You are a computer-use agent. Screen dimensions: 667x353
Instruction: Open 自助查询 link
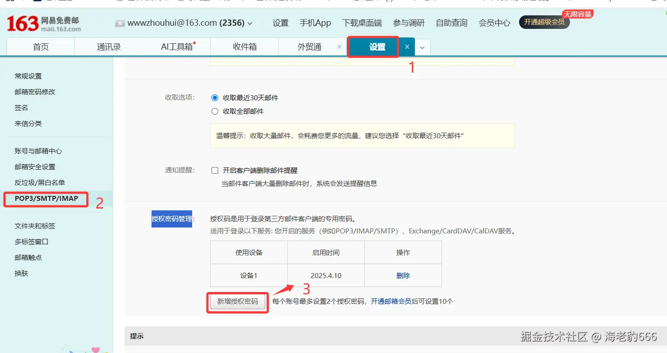point(452,23)
